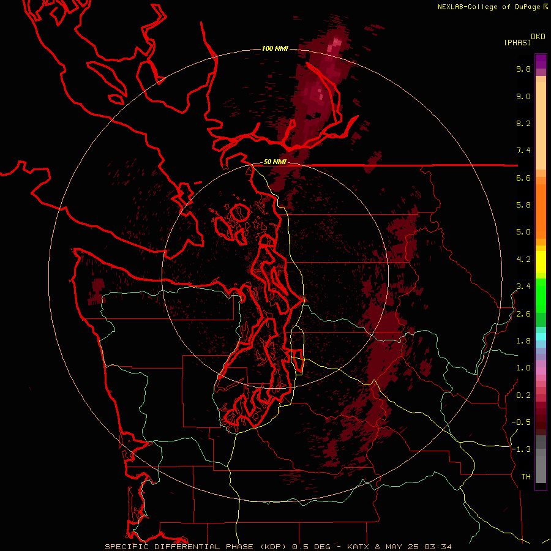Screen dimensions: 551x551
Task: Click the 9.8 value on the legend
Action: tap(523, 69)
